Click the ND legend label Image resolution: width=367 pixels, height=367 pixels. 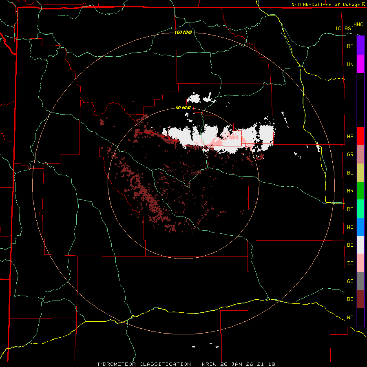[x=350, y=318]
